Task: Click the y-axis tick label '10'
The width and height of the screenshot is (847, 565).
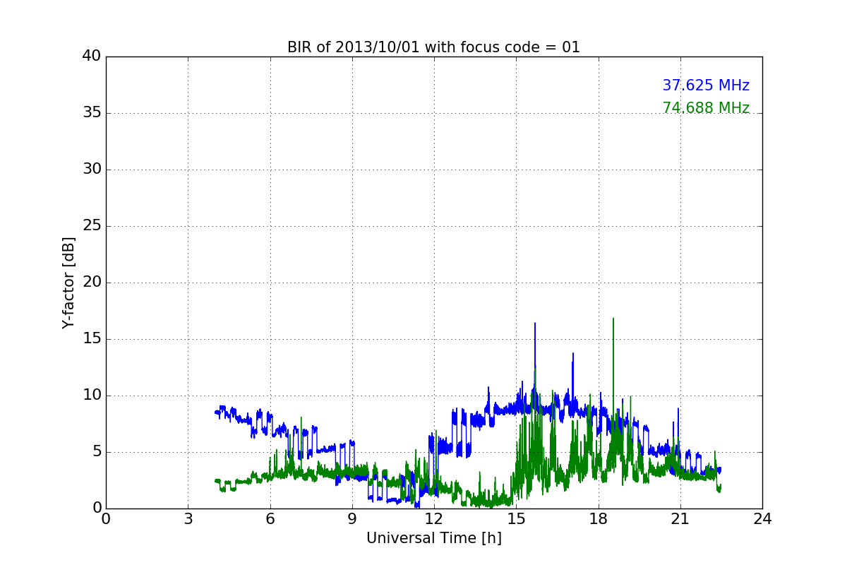Action: tap(92, 395)
